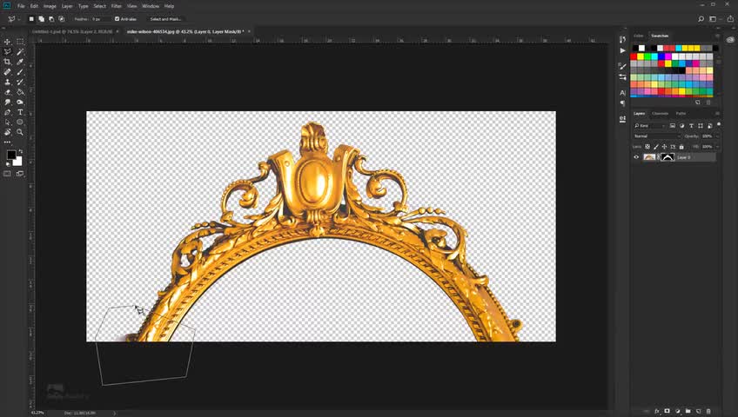Select the Magic Wand tool

click(20, 51)
